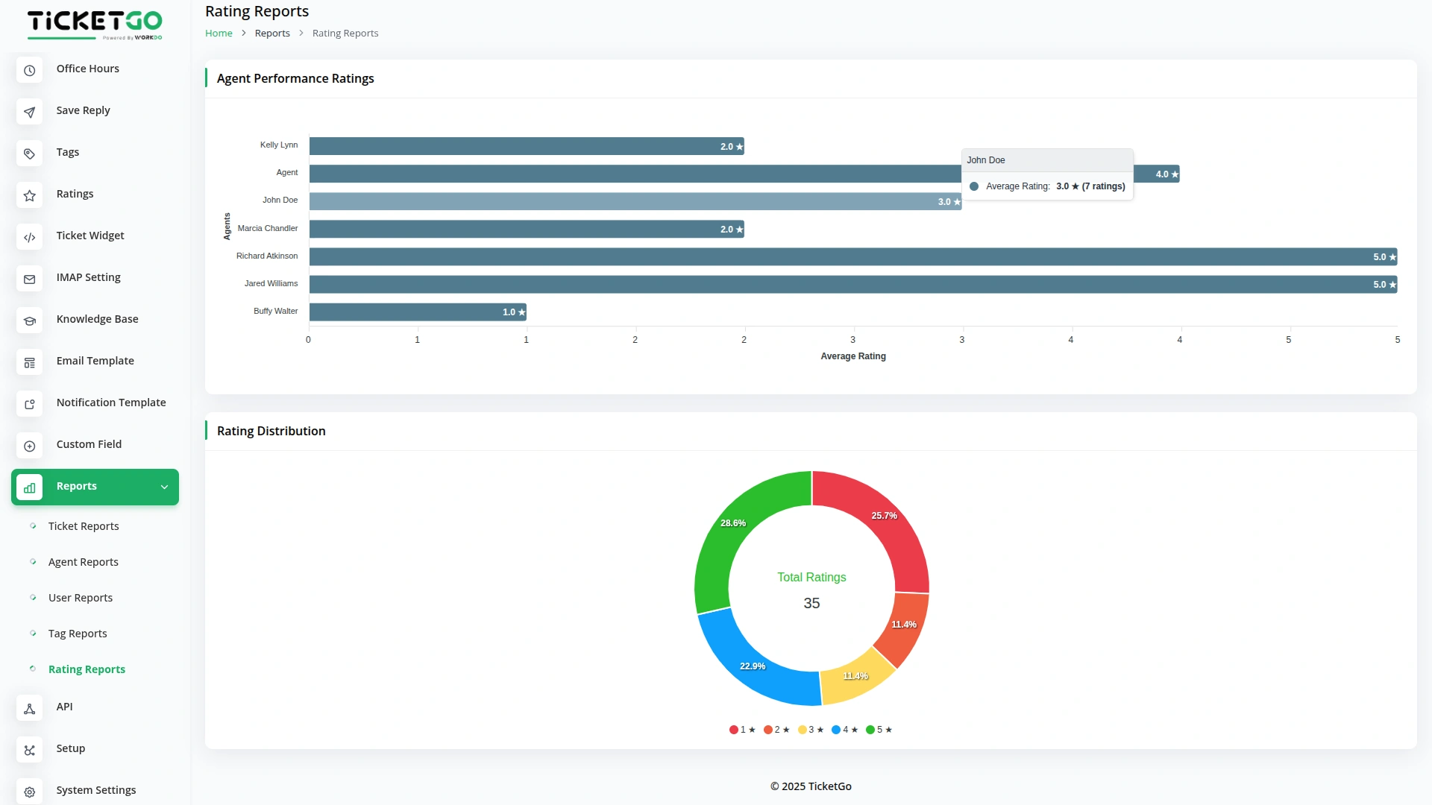Image resolution: width=1432 pixels, height=805 pixels.
Task: Open the System Settings gear icon
Action: coord(29,792)
